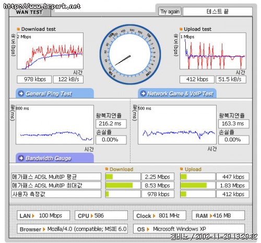This screenshot has width=261, height=243.
Task: Click the VoIP ping graph labeled 500 ms
Action: 177,125
